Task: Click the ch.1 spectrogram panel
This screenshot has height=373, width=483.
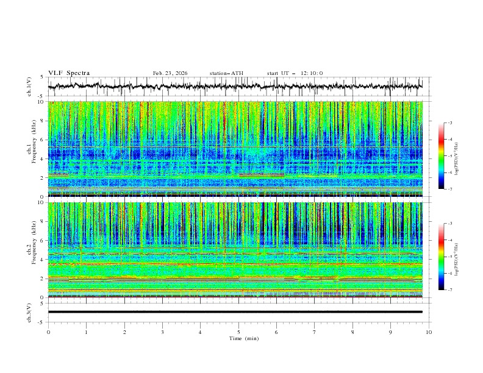Action: tap(235, 149)
